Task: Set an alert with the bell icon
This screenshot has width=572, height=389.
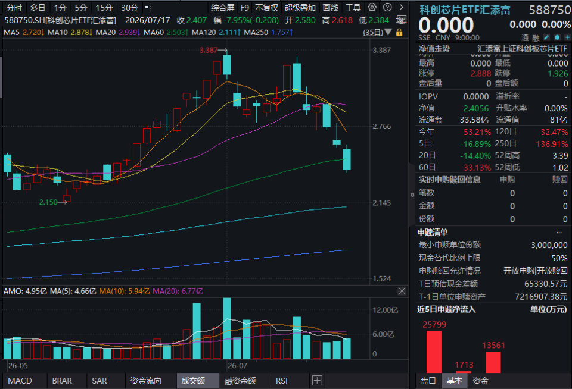Action: pyautogui.click(x=557, y=37)
